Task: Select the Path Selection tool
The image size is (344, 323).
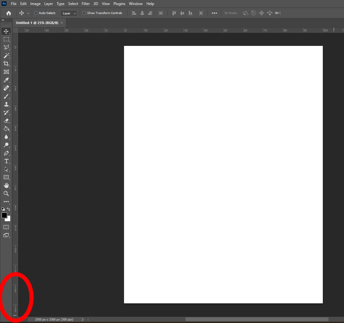Action: (x=6, y=169)
